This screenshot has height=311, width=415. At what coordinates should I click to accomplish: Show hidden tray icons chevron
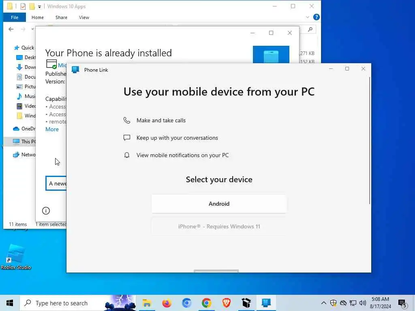pos(324,303)
